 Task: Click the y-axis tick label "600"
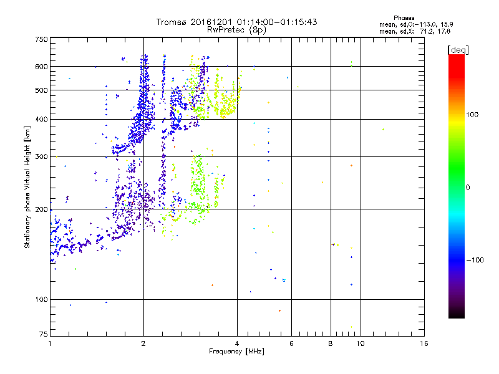41,67
